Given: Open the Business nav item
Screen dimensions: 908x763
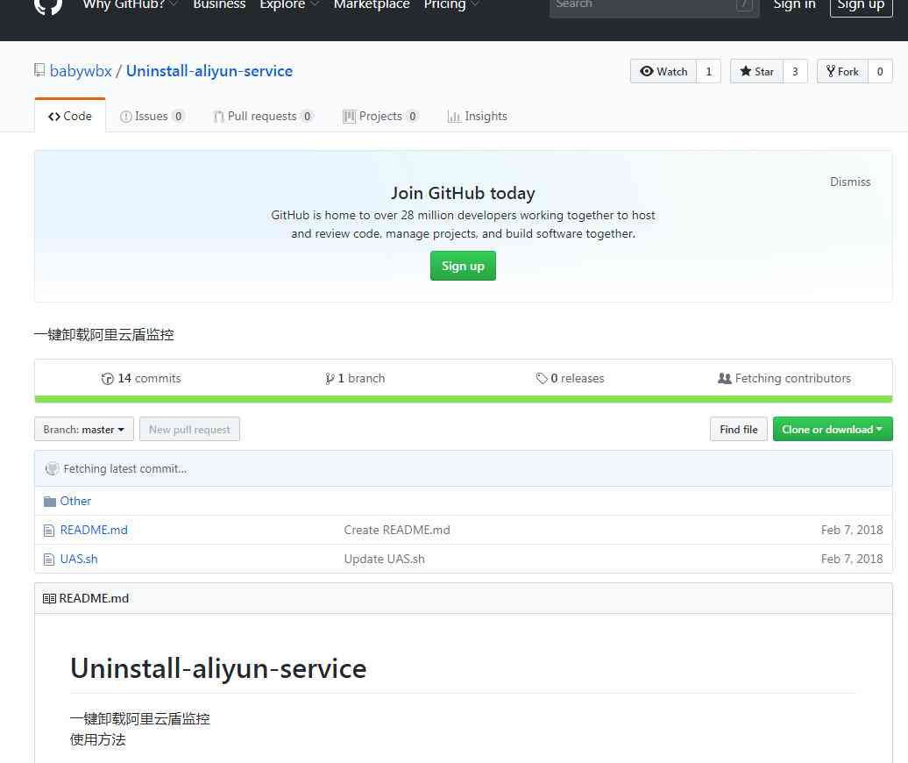Looking at the screenshot, I should click(x=219, y=4).
